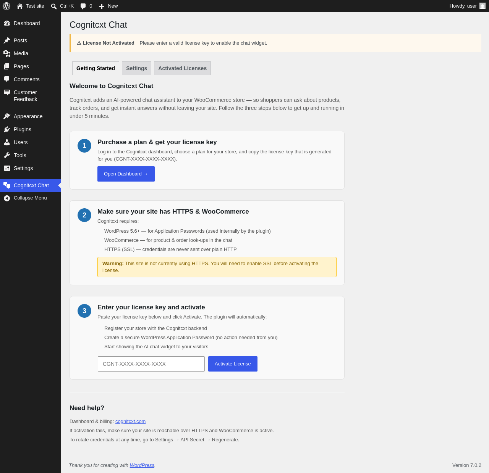
Task: Click "Enter your license key and activate" heading
Action: pyautogui.click(x=151, y=307)
